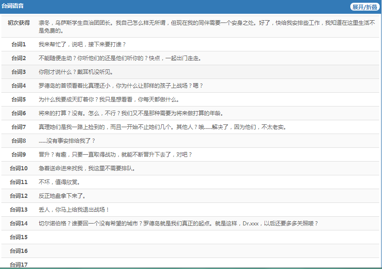Click the line starting 罗德岛的首领看着比真理还小

tap(121, 86)
